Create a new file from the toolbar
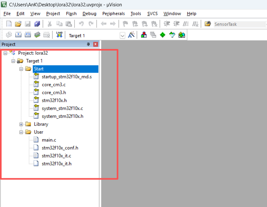The height and width of the screenshot is (207, 267). tap(9, 24)
